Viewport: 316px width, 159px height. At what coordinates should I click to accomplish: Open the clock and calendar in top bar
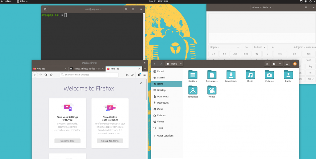pyautogui.click(x=158, y=2)
